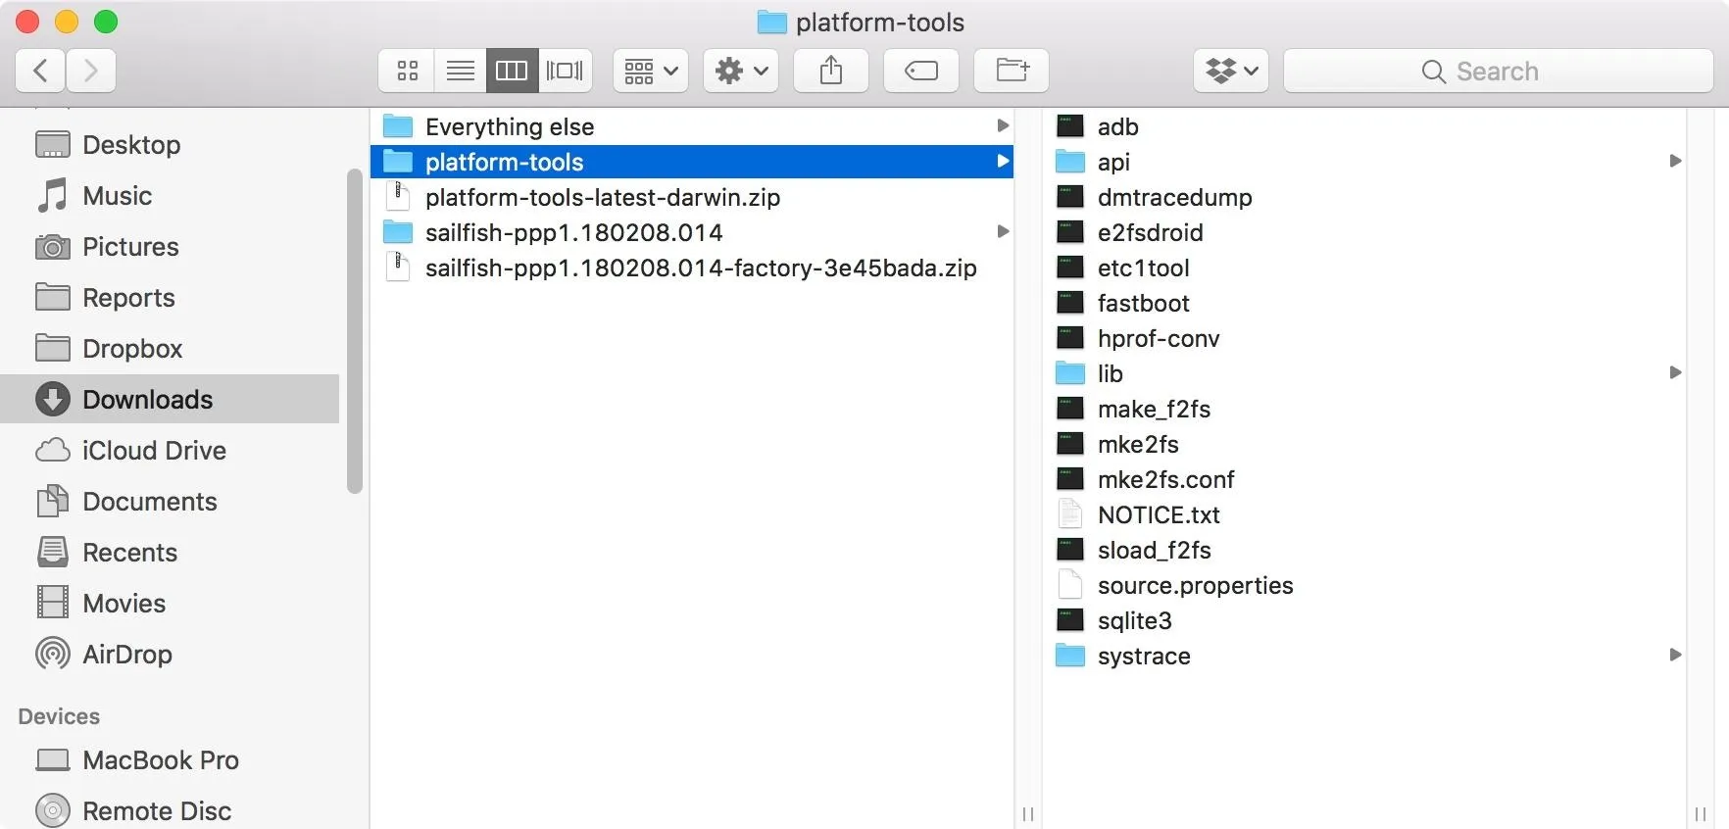1729x829 pixels.
Task: Click the Edit Tags button
Action: (x=921, y=71)
